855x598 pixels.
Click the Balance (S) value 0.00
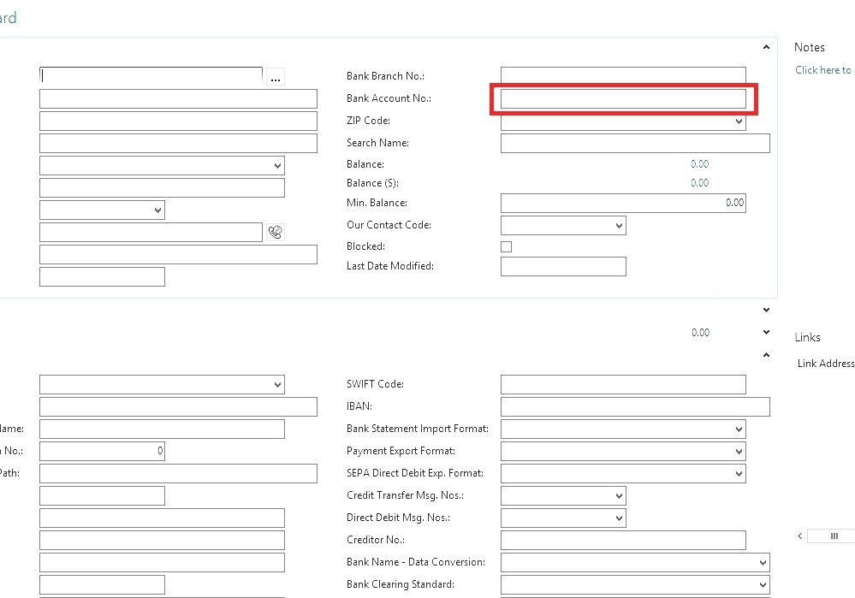pos(699,183)
